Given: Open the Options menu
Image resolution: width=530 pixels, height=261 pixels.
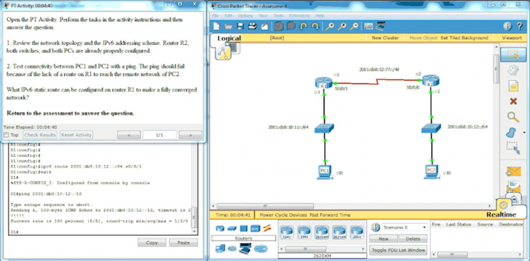Looking at the screenshot, I should 245,15.
